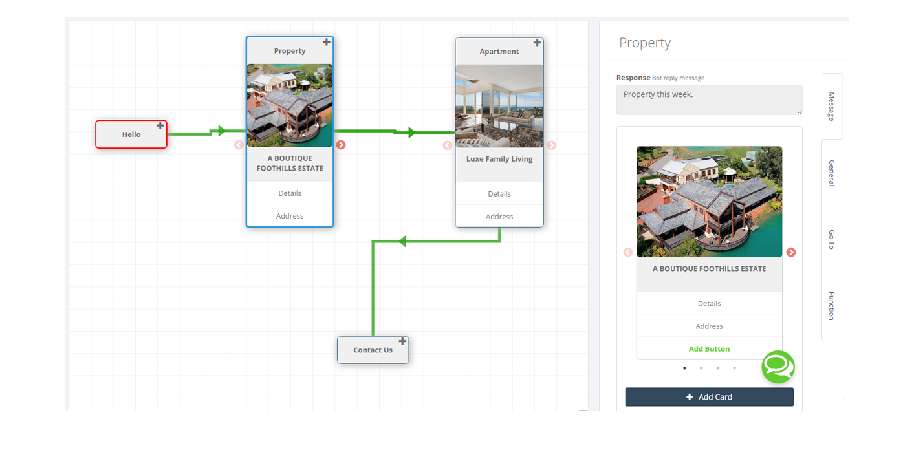
Task: Click Address on the Apartment node
Action: [x=499, y=216]
